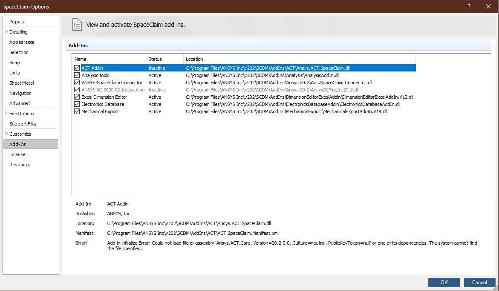Sort add-ins by Name column header
The height and width of the screenshot is (291, 499).
[x=110, y=59]
